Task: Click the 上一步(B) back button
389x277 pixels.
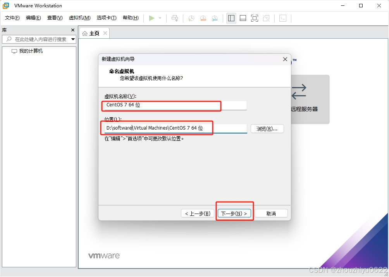Action: [x=198, y=214]
